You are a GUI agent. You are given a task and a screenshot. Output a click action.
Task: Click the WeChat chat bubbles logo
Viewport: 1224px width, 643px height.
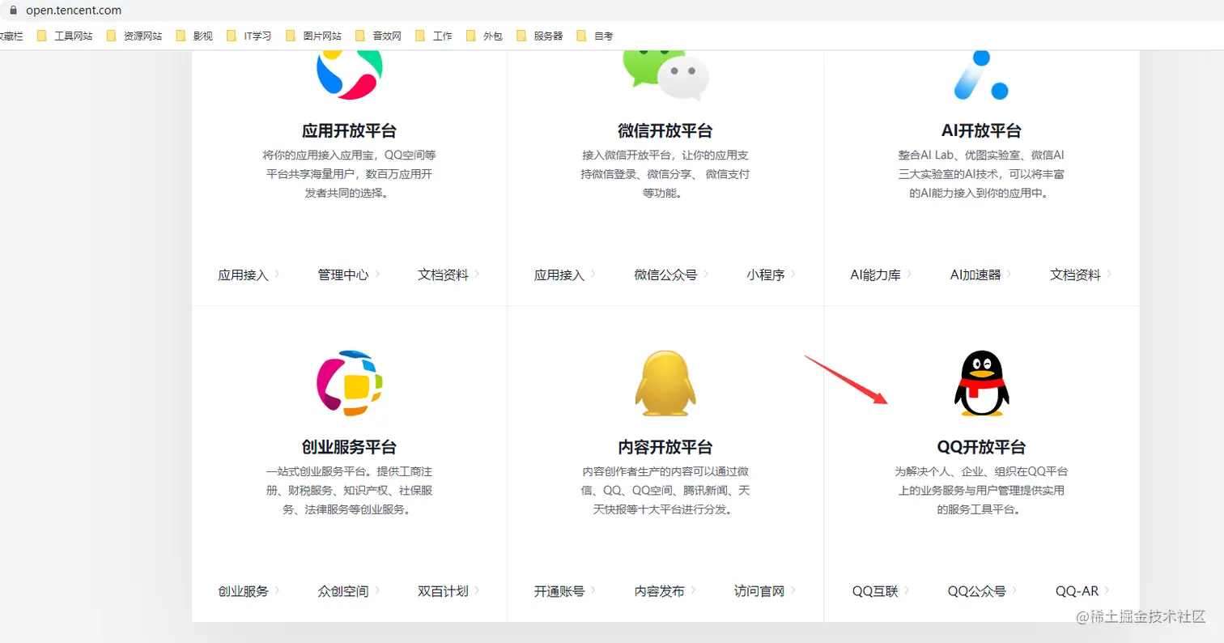(x=665, y=75)
